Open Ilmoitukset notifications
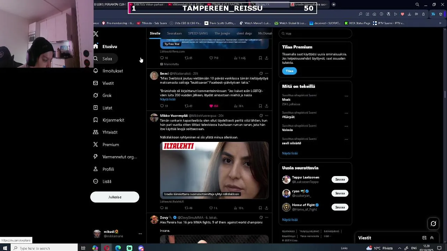Image resolution: width=447 pixels, height=251 pixels. click(109, 71)
